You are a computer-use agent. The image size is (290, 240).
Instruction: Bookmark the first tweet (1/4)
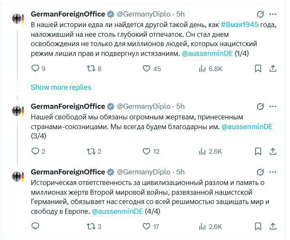click(258, 69)
